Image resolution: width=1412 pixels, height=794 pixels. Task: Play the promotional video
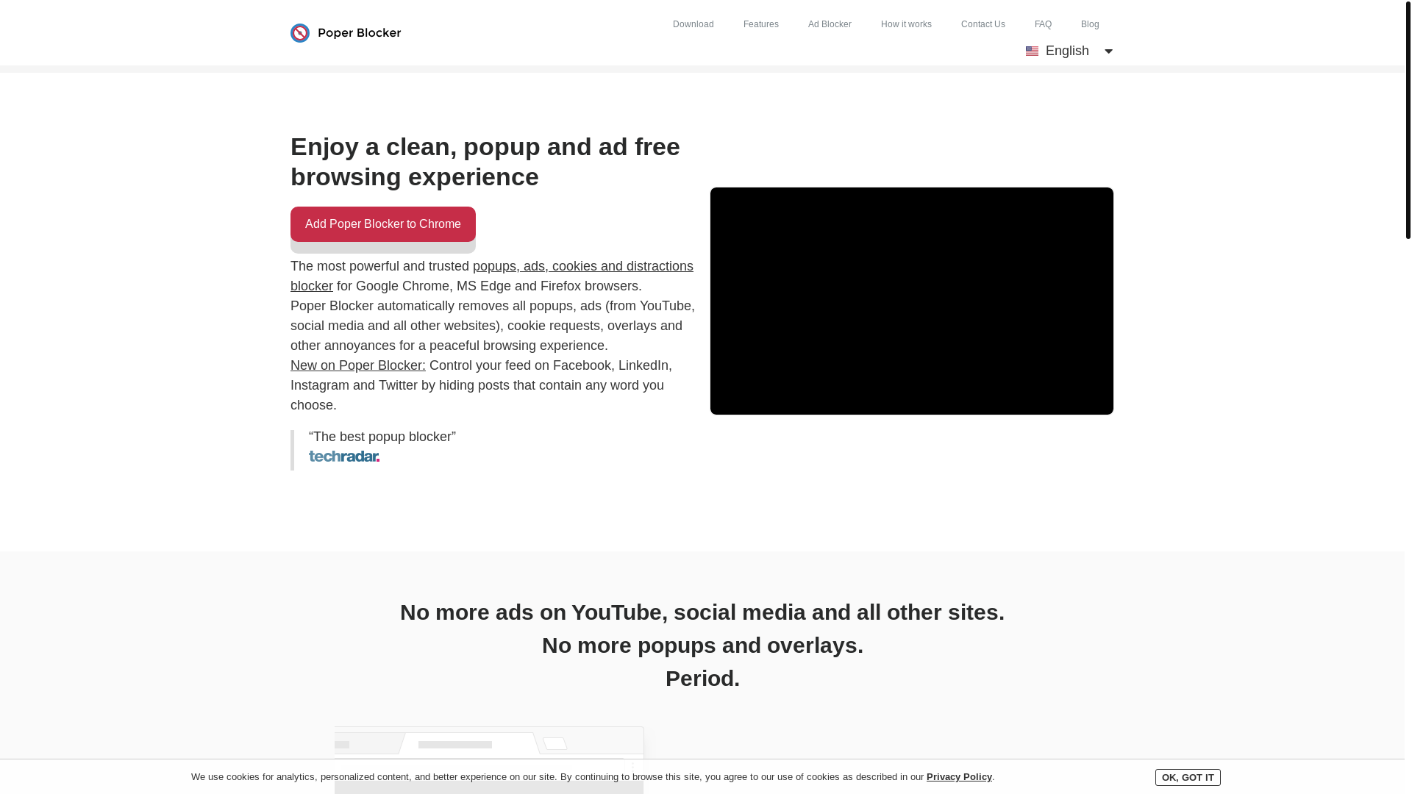pyautogui.click(x=912, y=301)
